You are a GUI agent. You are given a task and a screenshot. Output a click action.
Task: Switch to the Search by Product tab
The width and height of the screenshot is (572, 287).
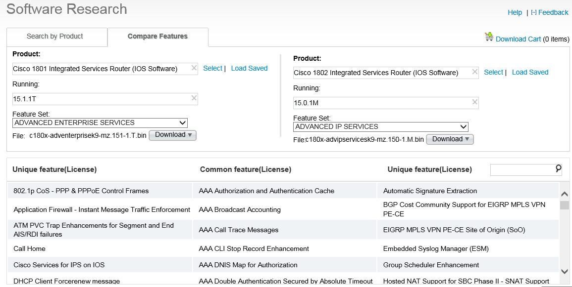[57, 37]
